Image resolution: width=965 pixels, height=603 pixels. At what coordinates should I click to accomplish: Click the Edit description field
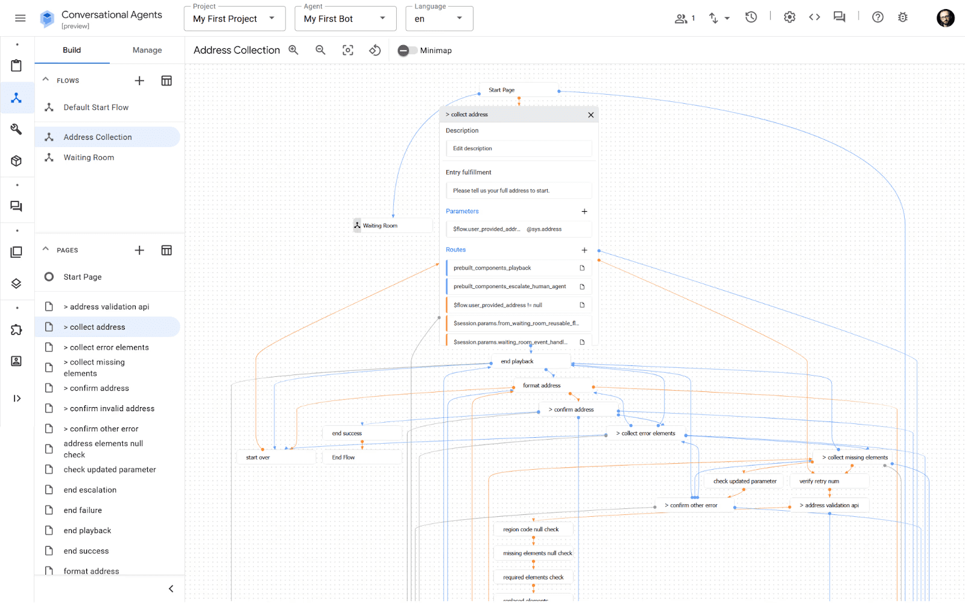[519, 148]
